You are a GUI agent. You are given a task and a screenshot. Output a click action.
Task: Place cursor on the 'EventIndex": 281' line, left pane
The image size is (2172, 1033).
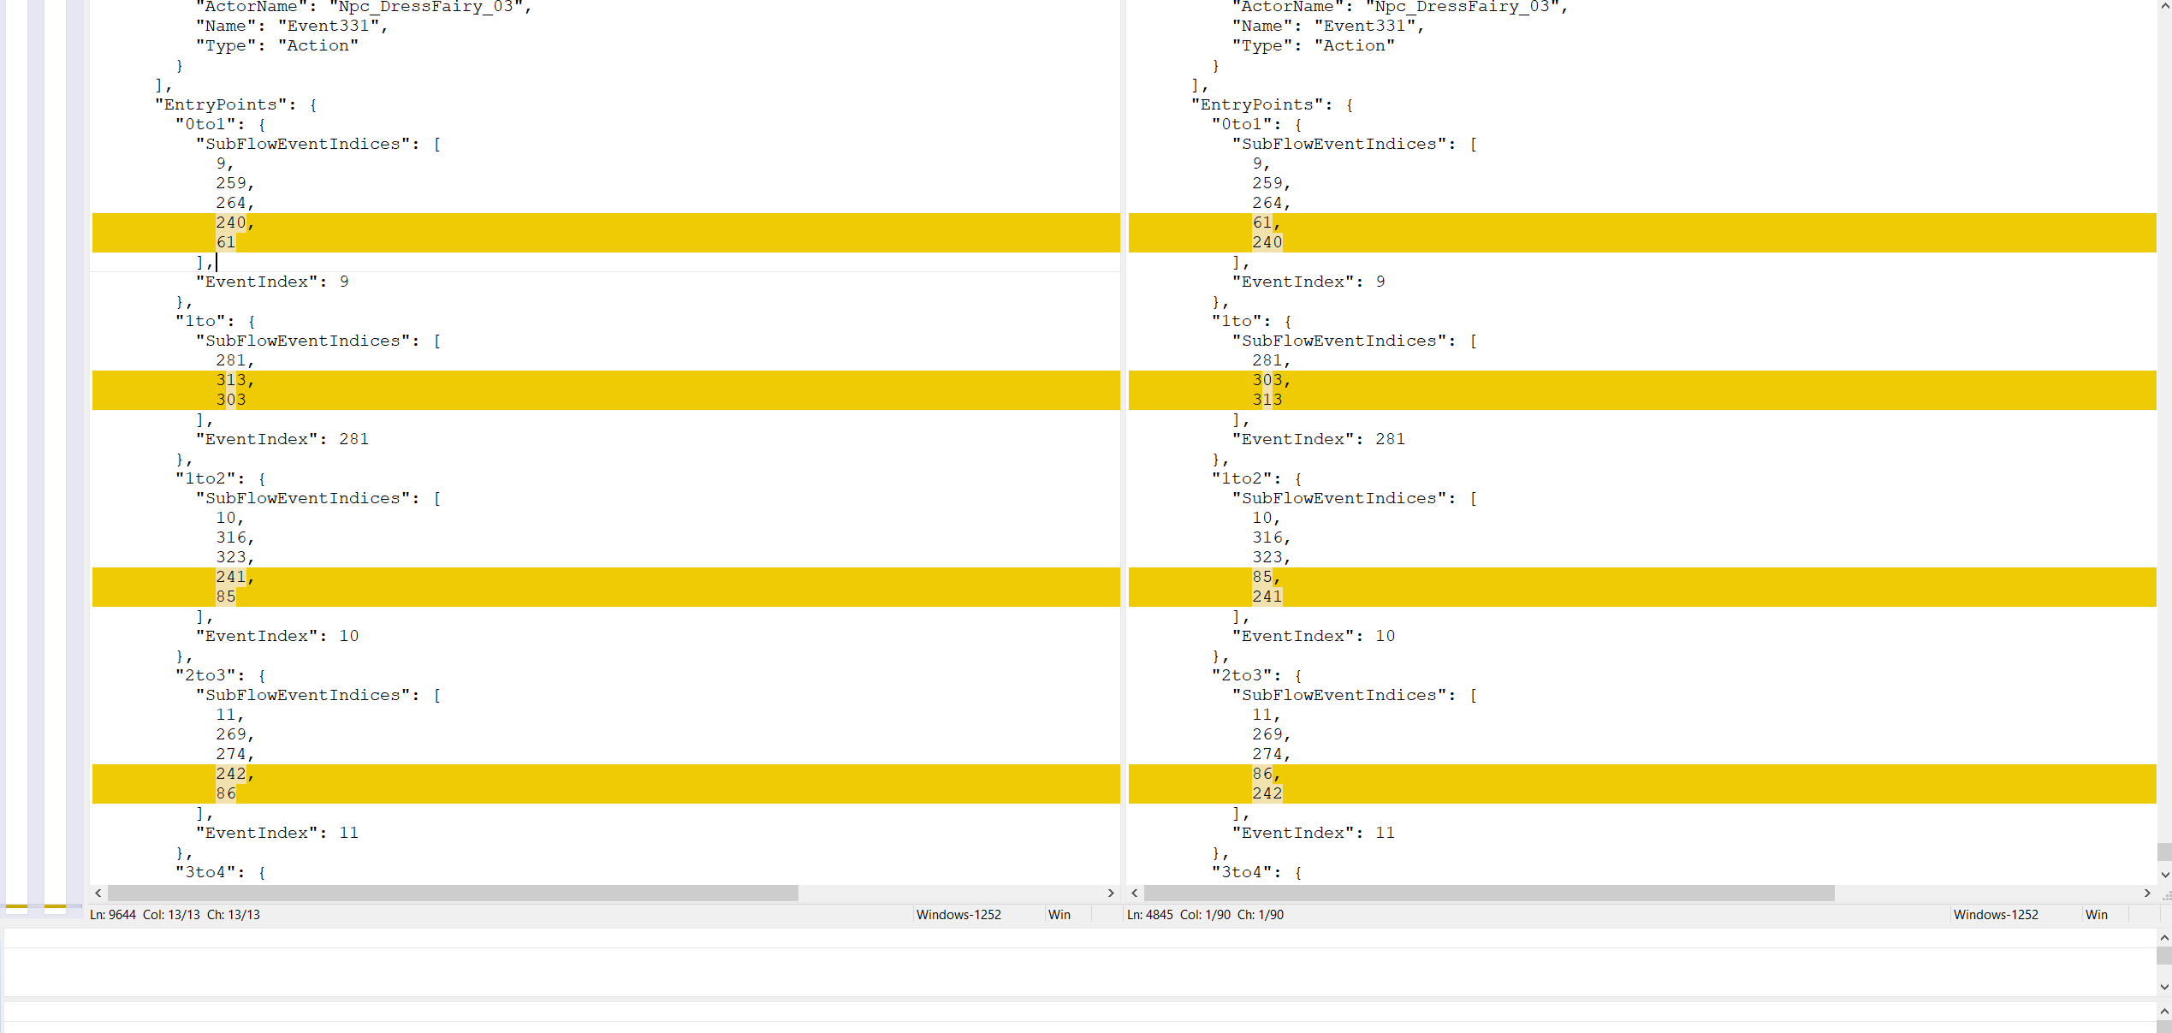point(282,439)
